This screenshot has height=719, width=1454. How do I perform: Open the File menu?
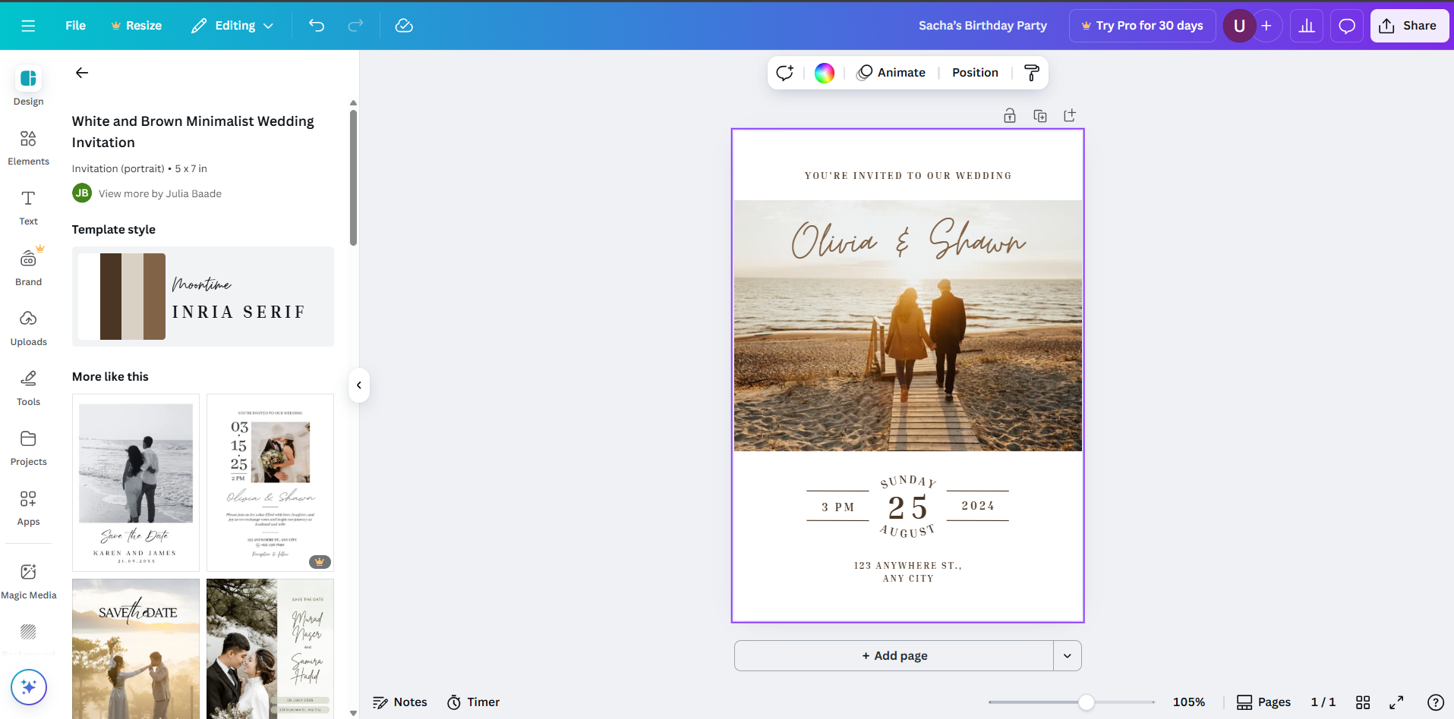point(75,26)
